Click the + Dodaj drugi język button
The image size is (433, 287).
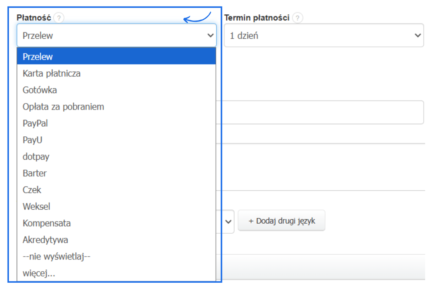281,221
